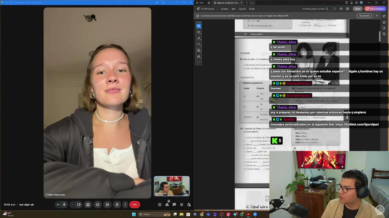The image size is (389, 218).
Task: Show participants list in Meet
Action: pos(167,205)
